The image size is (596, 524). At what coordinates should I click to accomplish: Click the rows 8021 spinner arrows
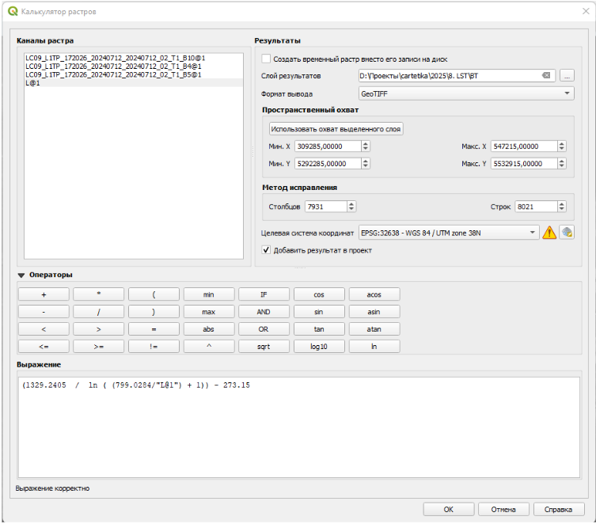point(561,207)
